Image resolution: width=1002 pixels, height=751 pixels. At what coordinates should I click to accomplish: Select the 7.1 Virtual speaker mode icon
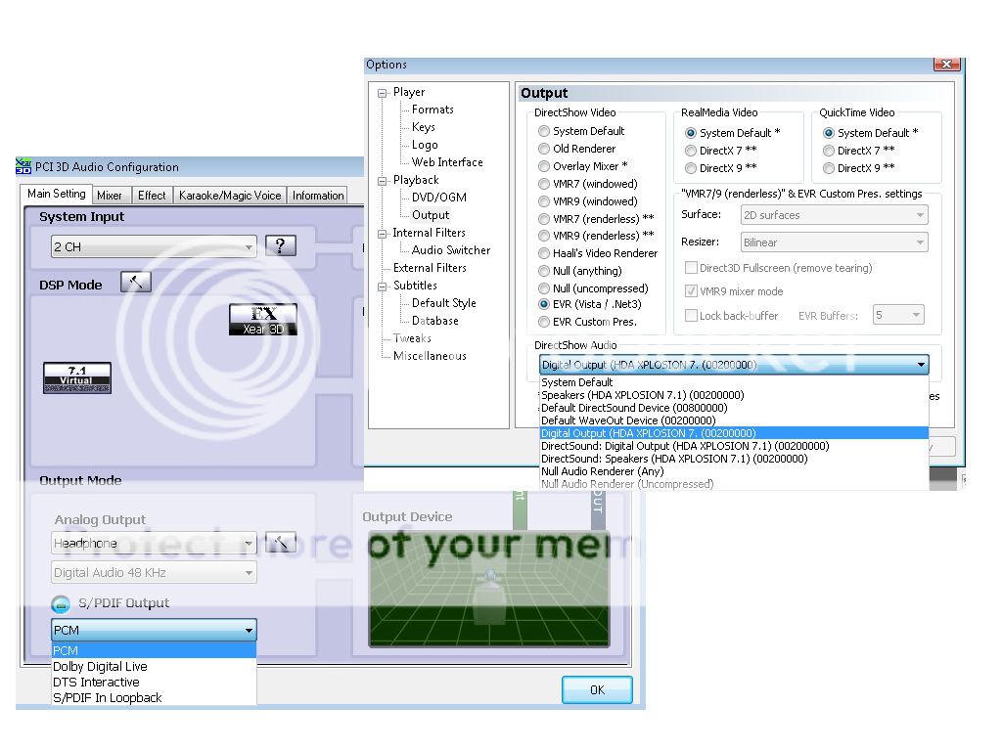tap(77, 377)
